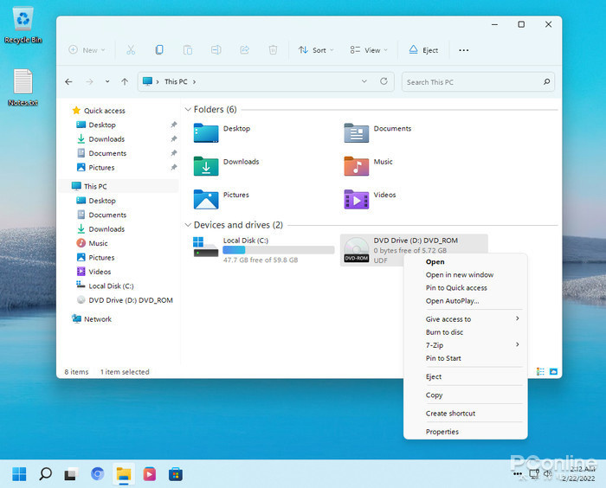Click the Refresh button in address bar
606x488 pixels.
pos(384,81)
